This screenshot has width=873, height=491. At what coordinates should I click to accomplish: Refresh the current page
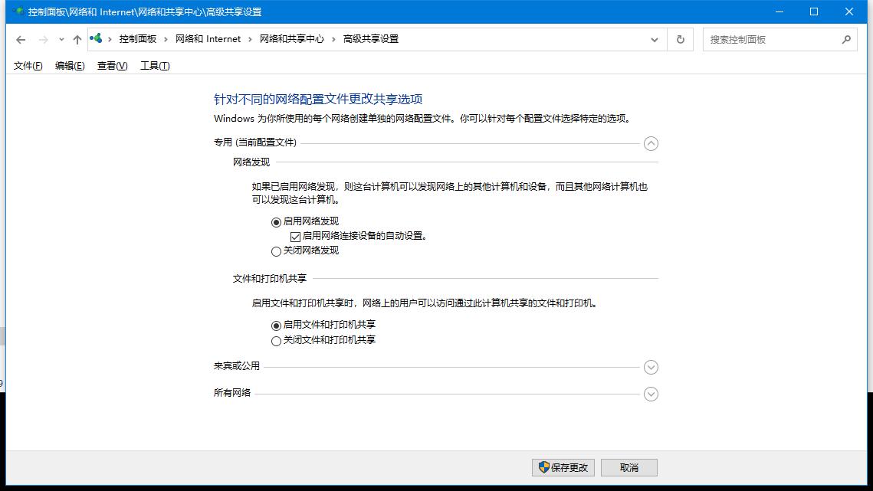(x=681, y=38)
